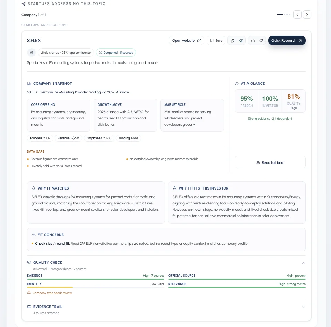
Task: Click the Quality Check shield icon
Action: (x=29, y=262)
